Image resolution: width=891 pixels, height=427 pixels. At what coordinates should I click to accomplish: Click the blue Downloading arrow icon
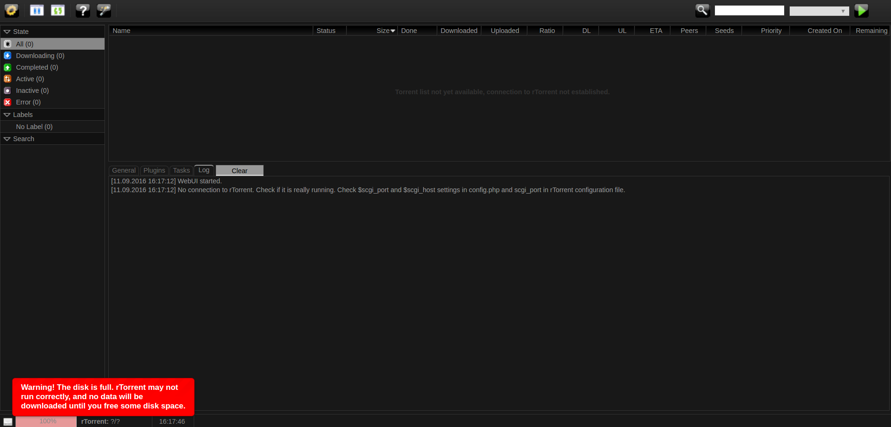click(x=7, y=56)
